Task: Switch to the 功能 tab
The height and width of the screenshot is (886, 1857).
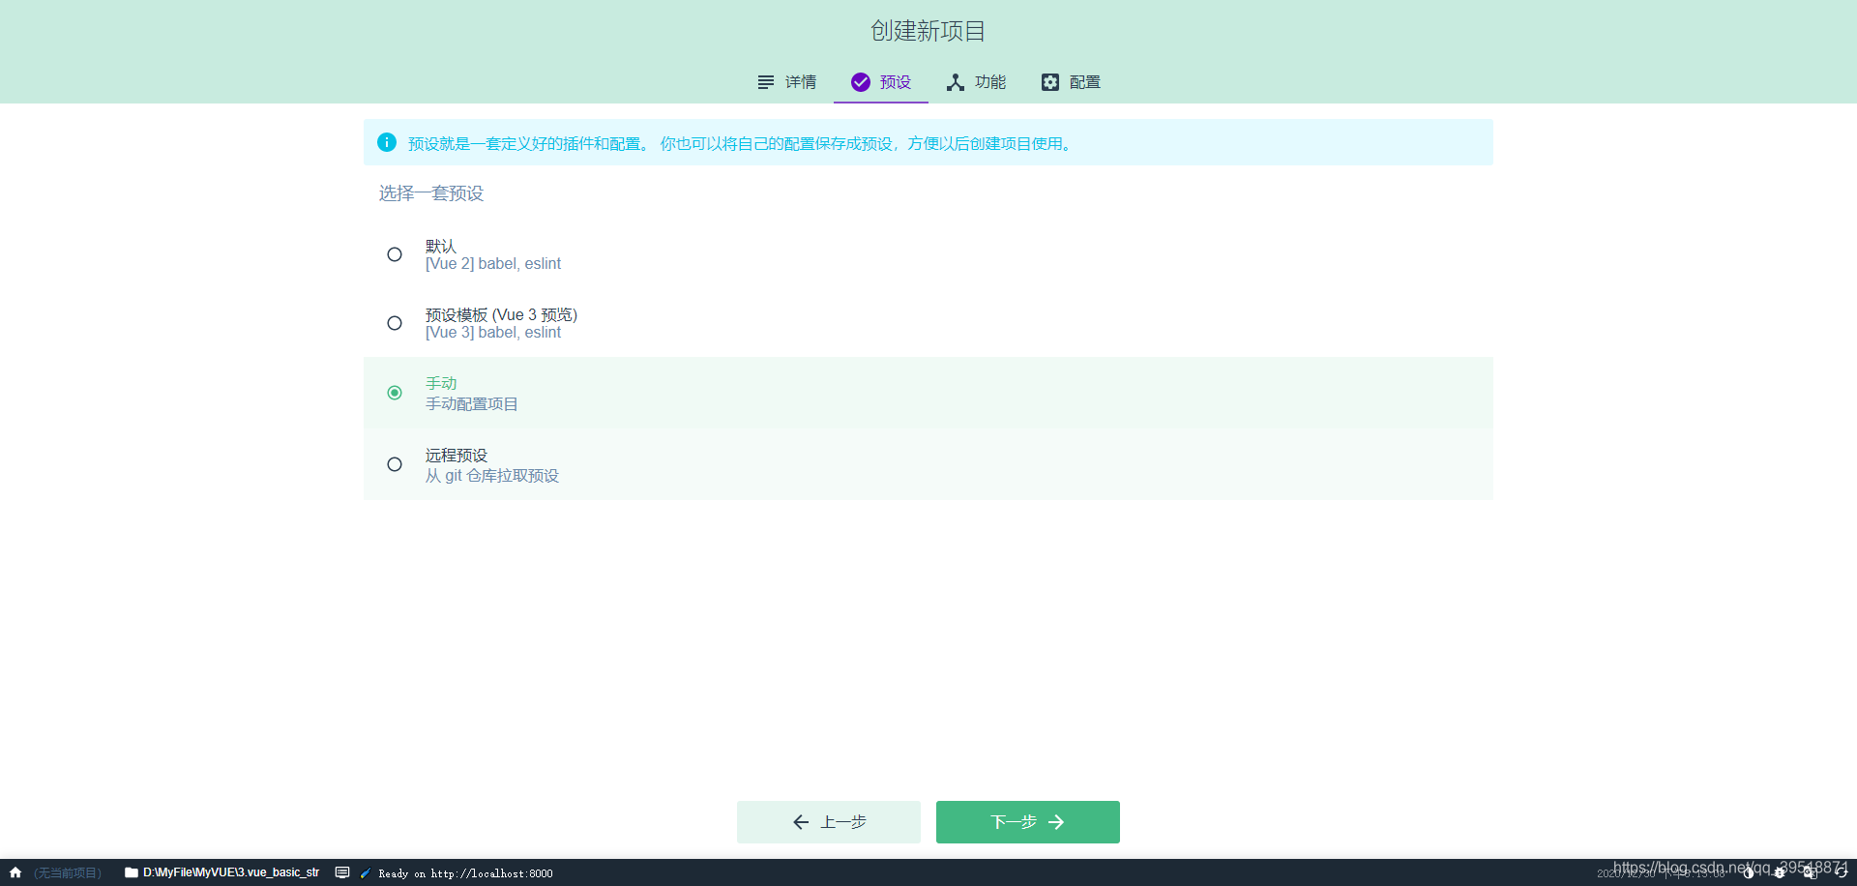Action: tap(989, 82)
